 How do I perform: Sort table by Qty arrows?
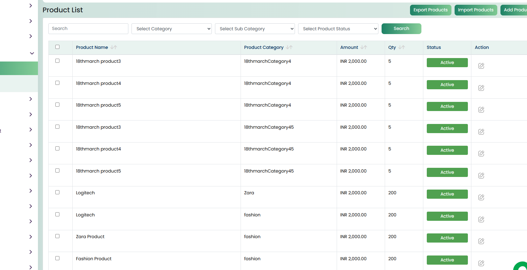point(402,47)
